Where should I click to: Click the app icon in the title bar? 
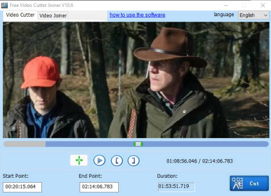[x=4, y=5]
